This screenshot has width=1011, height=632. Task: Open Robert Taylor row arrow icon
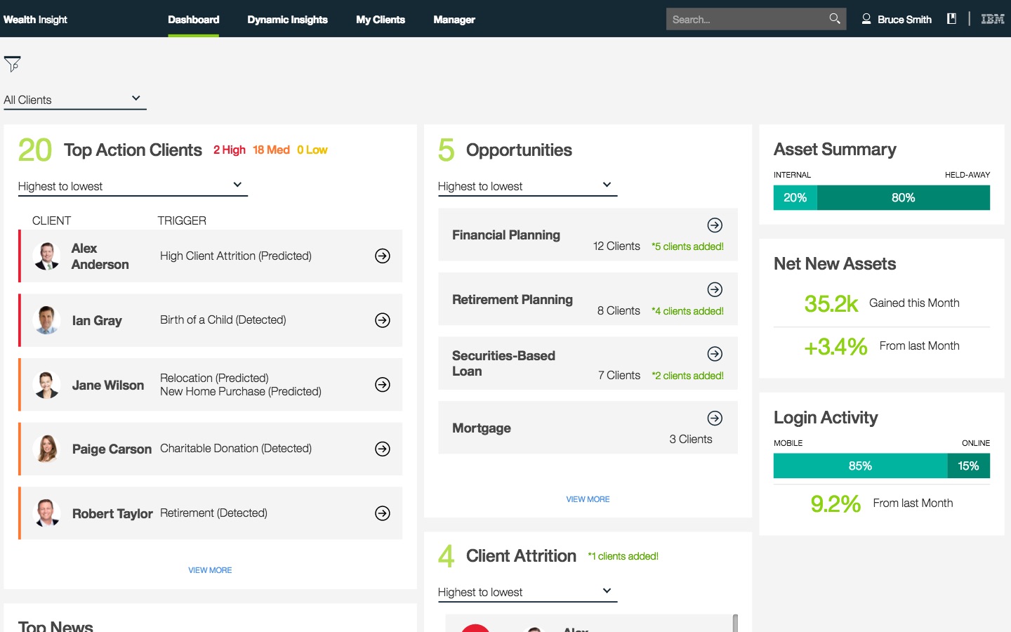(x=383, y=513)
